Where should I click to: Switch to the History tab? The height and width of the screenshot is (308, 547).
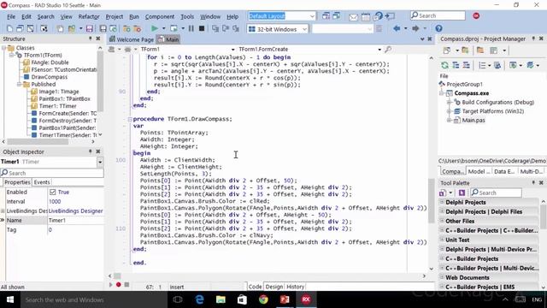[x=295, y=287]
